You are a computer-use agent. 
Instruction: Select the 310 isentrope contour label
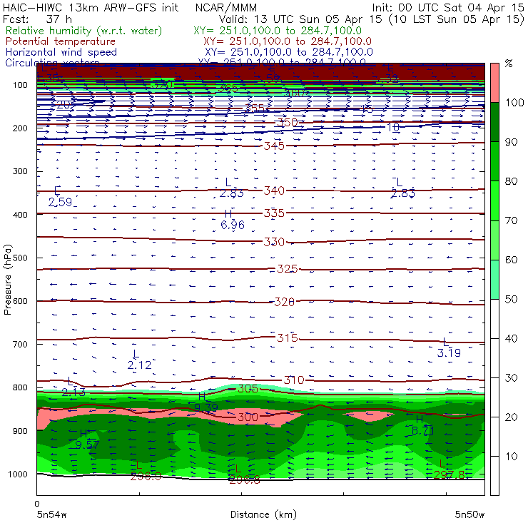(294, 380)
